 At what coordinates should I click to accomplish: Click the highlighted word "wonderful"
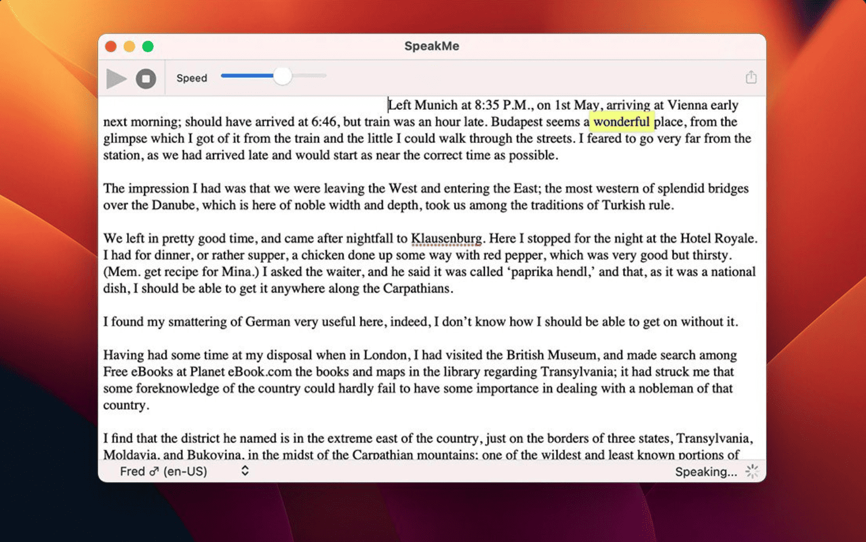pyautogui.click(x=621, y=122)
